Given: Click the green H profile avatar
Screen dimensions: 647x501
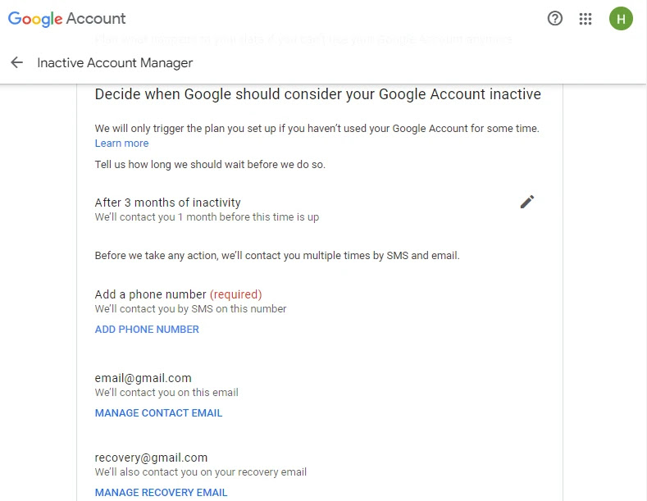Looking at the screenshot, I should [x=621, y=19].
